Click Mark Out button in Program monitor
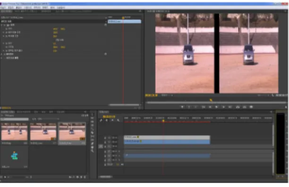289x187 pixels. 196,107
